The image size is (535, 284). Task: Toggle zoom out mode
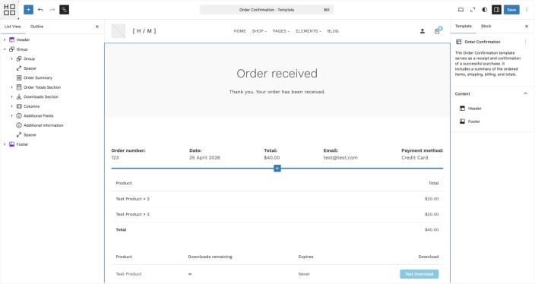[473, 10]
